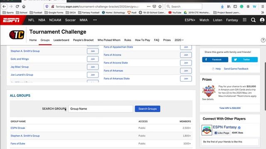
Task: Open the Rules tab
Action: 128,40
